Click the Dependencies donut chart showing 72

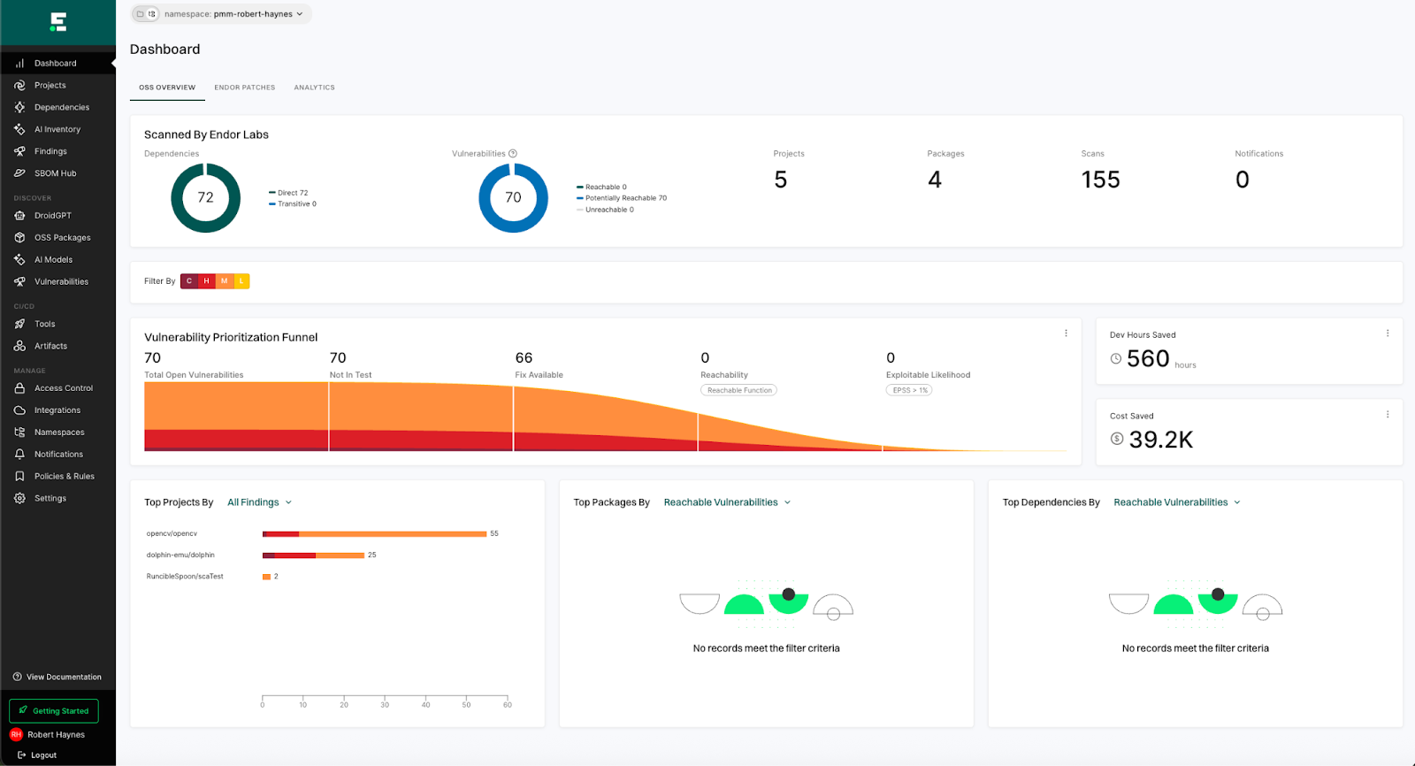click(x=205, y=198)
